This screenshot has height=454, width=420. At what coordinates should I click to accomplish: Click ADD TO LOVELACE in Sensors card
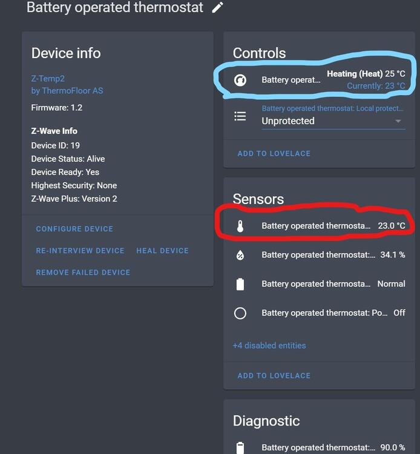(x=274, y=376)
